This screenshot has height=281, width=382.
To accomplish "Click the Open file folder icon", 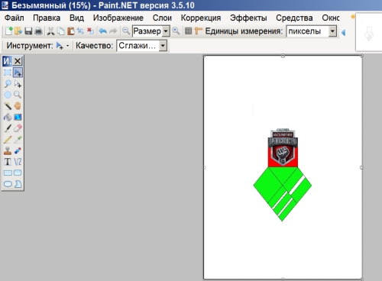I will coord(18,31).
